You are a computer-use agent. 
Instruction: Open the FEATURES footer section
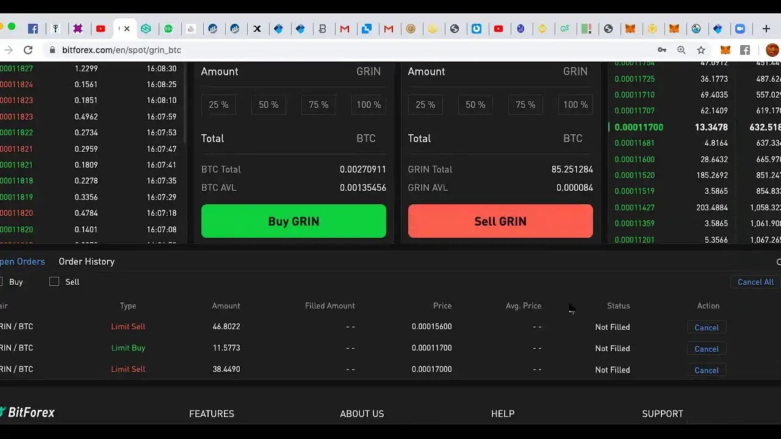212,413
